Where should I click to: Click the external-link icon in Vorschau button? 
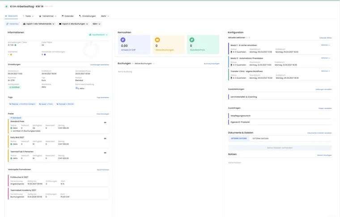[7, 24]
